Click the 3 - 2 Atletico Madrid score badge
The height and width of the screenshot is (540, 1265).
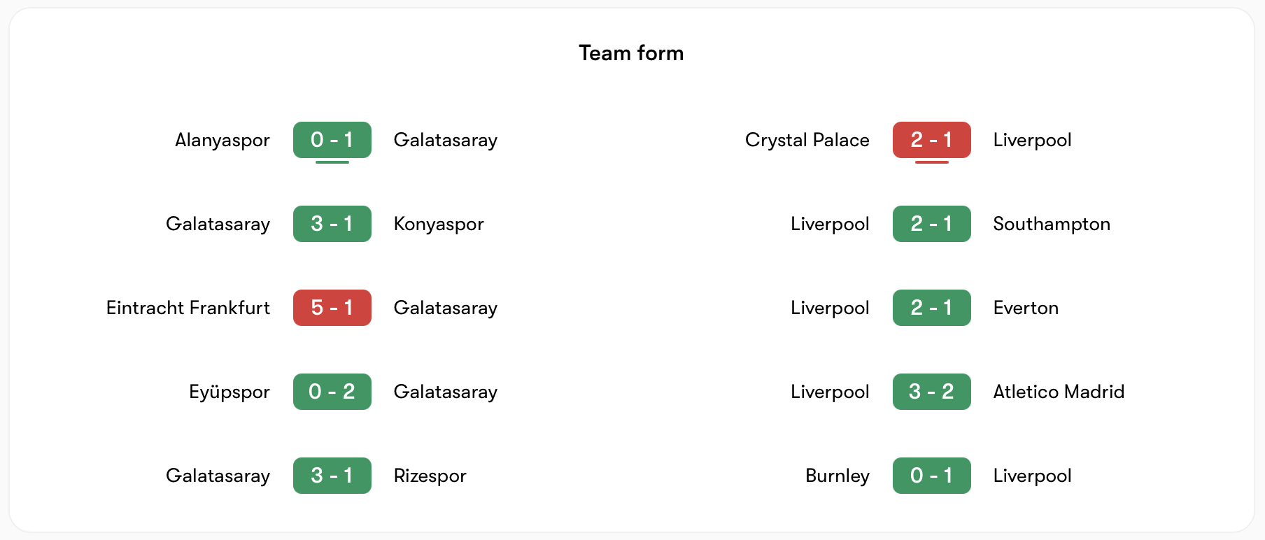coord(931,392)
